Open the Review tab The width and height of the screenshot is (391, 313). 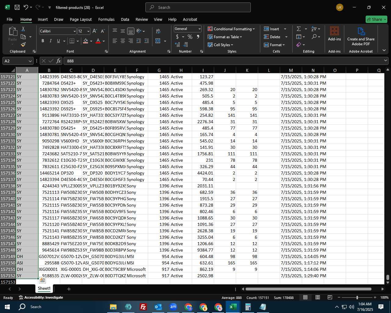click(x=142, y=19)
